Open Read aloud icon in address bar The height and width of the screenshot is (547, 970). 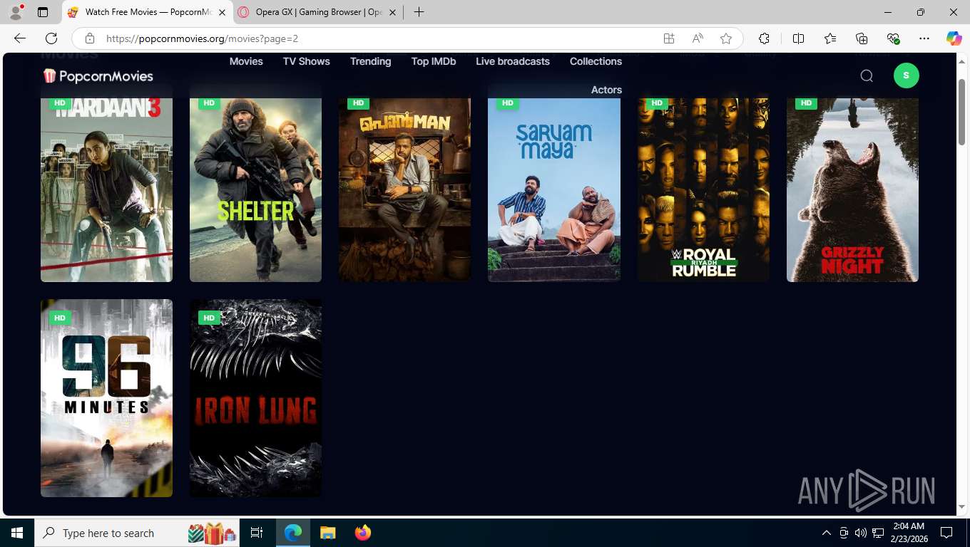[x=698, y=38]
